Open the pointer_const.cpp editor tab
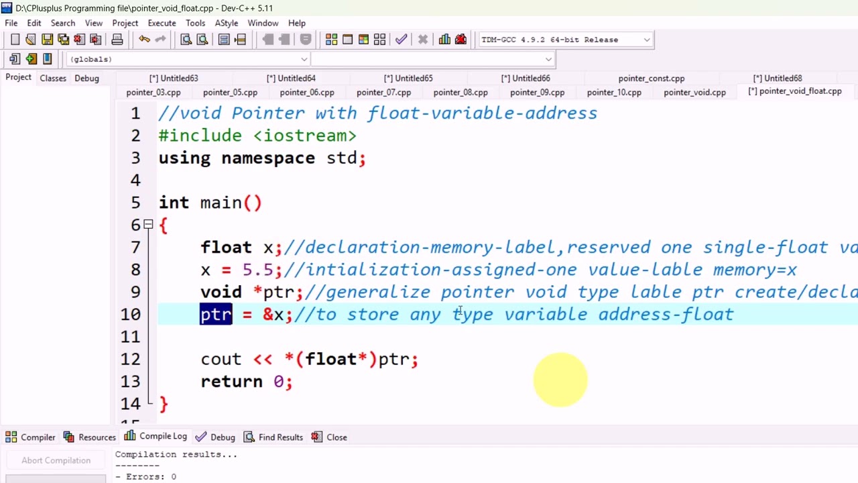Viewport: 858px width, 483px height. click(x=652, y=78)
